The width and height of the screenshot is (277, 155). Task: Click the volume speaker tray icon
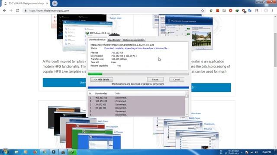256,152
